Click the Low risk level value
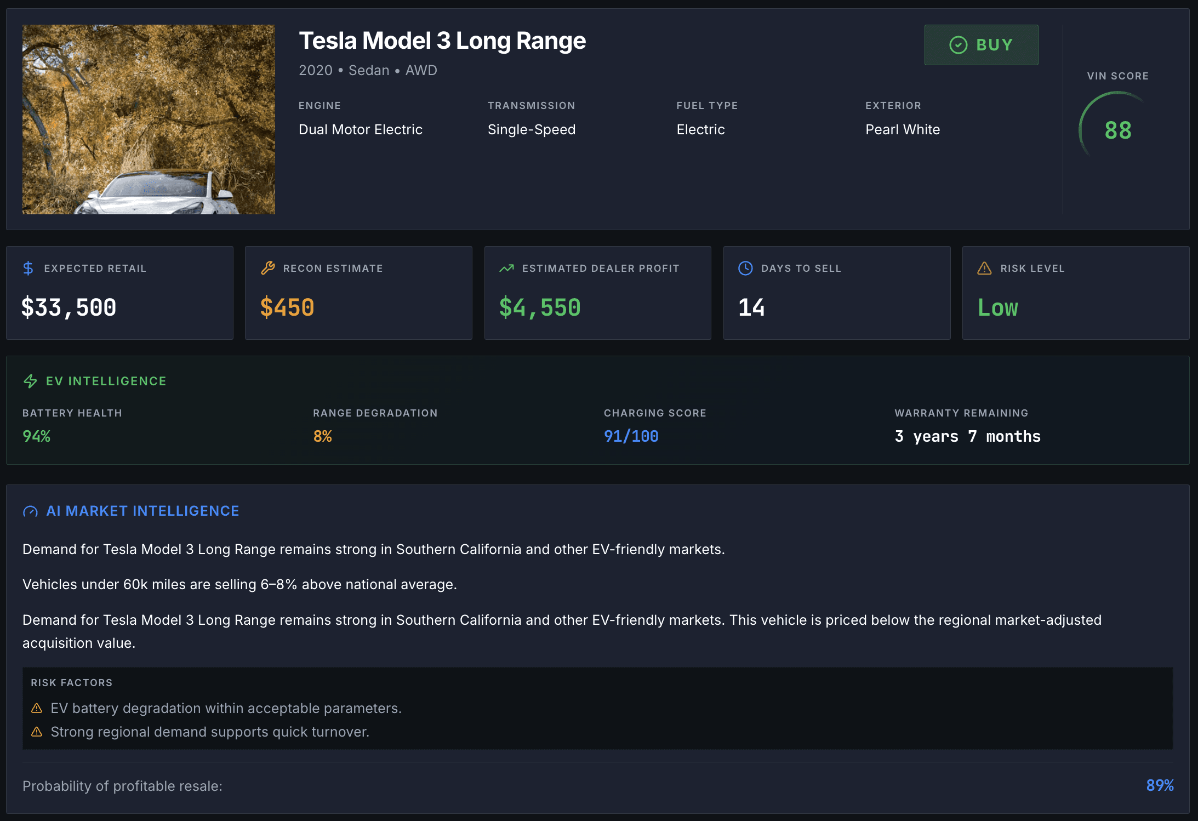Image resolution: width=1198 pixels, height=821 pixels. click(x=997, y=307)
